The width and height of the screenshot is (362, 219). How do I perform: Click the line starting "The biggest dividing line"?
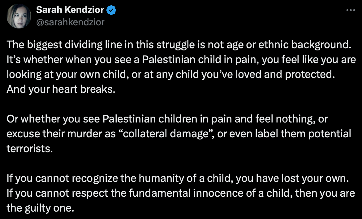(179, 45)
